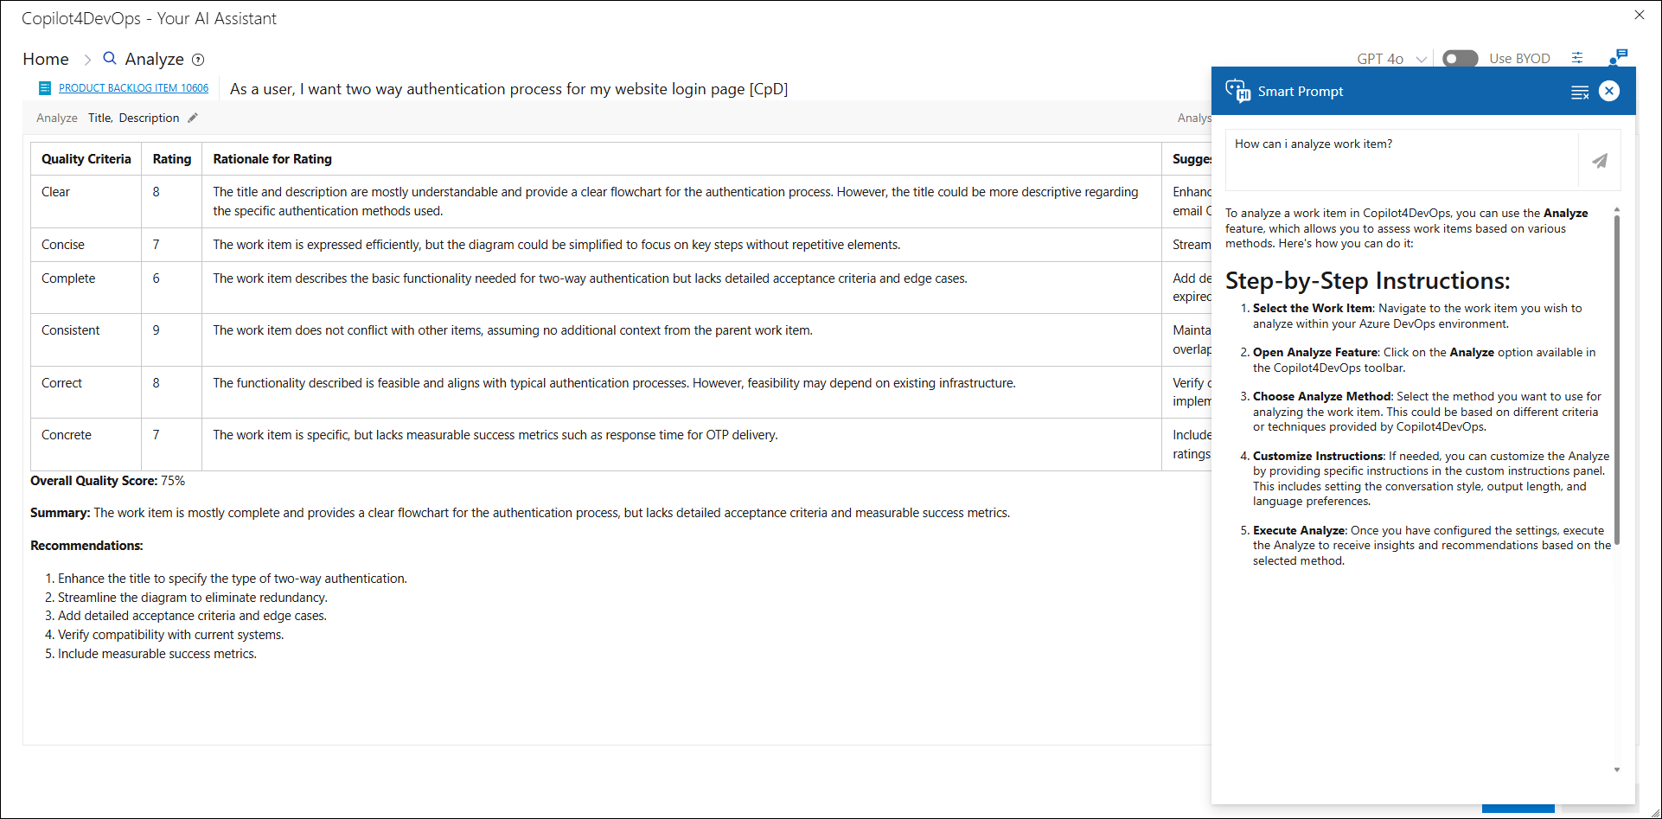This screenshot has height=819, width=1662.
Task: Open Product Backlog Item 10606 link
Action: pos(133,88)
